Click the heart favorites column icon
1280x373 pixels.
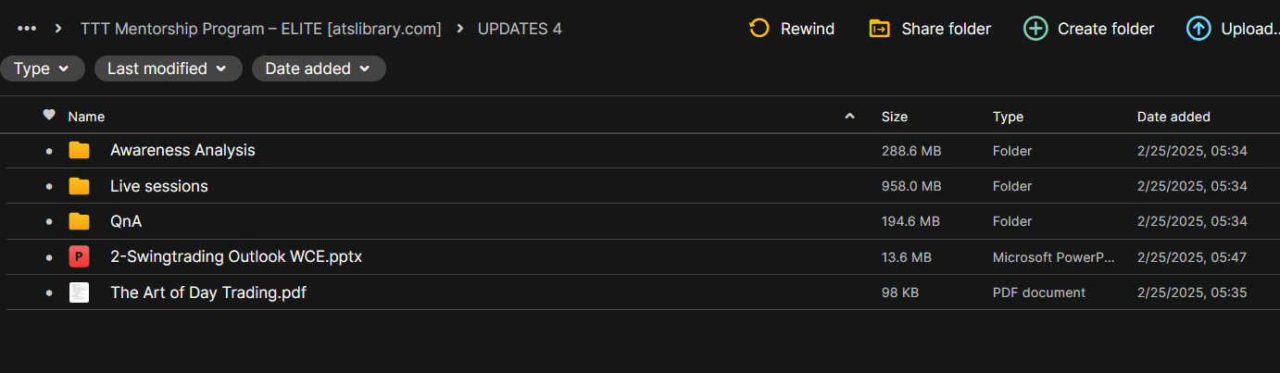[x=49, y=116]
